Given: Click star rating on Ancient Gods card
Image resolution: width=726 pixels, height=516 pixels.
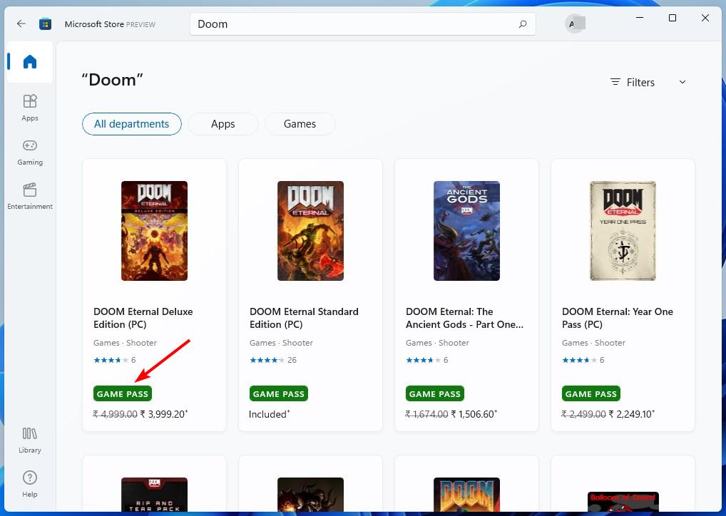Looking at the screenshot, I should 423,360.
